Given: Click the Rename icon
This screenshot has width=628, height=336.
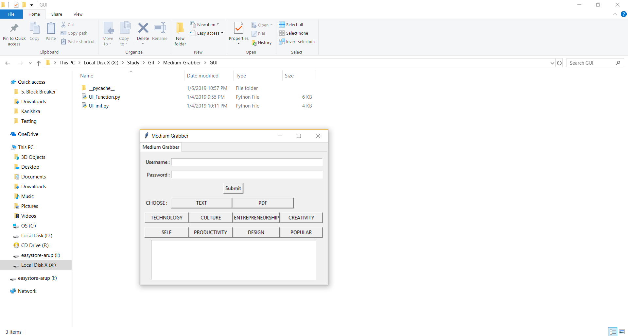Looking at the screenshot, I should pos(160,28).
